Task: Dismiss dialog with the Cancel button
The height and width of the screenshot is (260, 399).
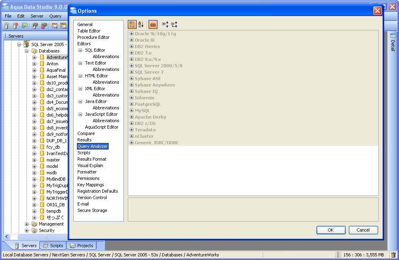Action: click(x=363, y=230)
